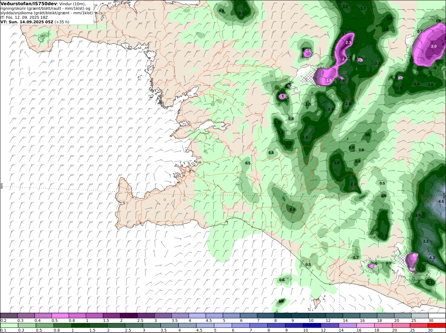This screenshot has width=446, height=333.
Task: Click the pale green 0.1 rain legend swatch
Action: tap(9, 325)
